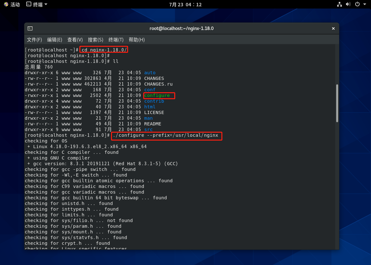This screenshot has width=371, height=265.
Task: Click the terminal icon in window title bar
Action: pos(30,28)
